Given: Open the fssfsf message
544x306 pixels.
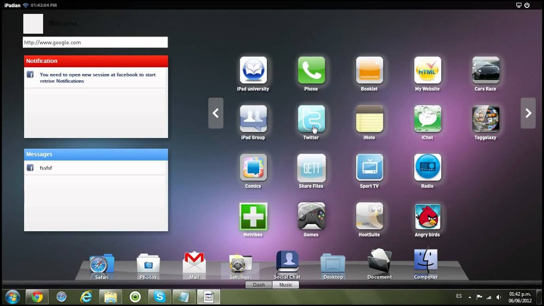Looking at the screenshot, I should tap(95, 168).
